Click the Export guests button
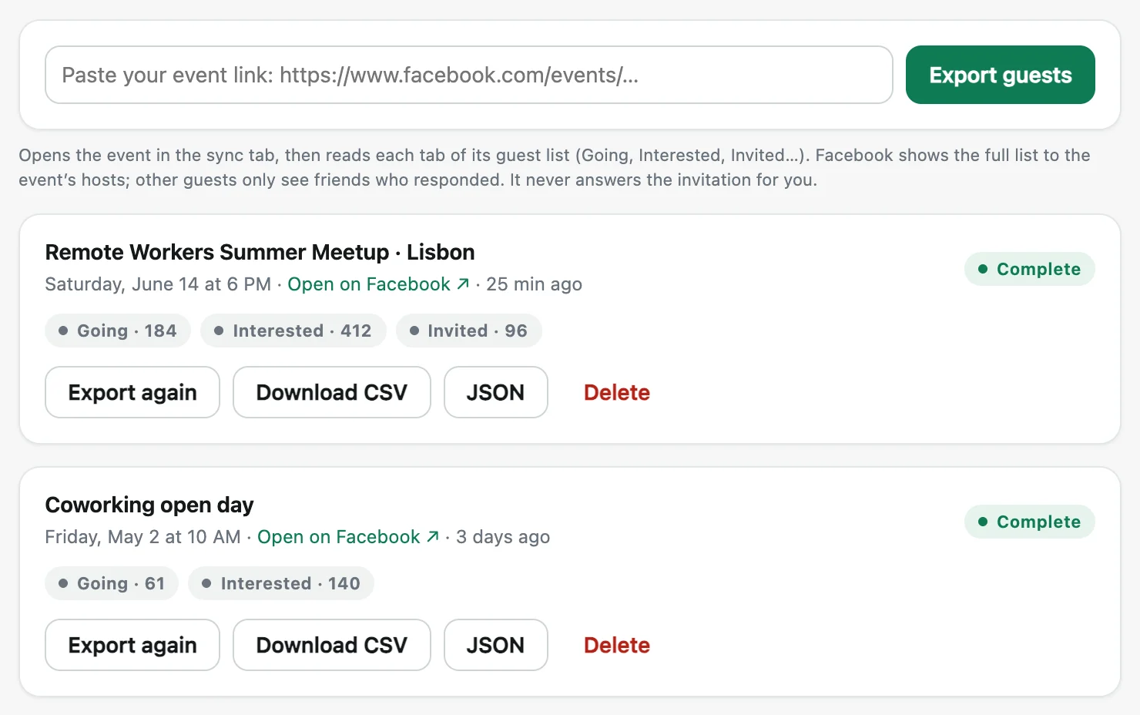 coord(1000,75)
